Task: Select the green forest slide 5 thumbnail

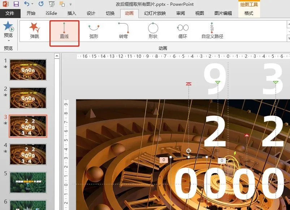Action: 28,183
